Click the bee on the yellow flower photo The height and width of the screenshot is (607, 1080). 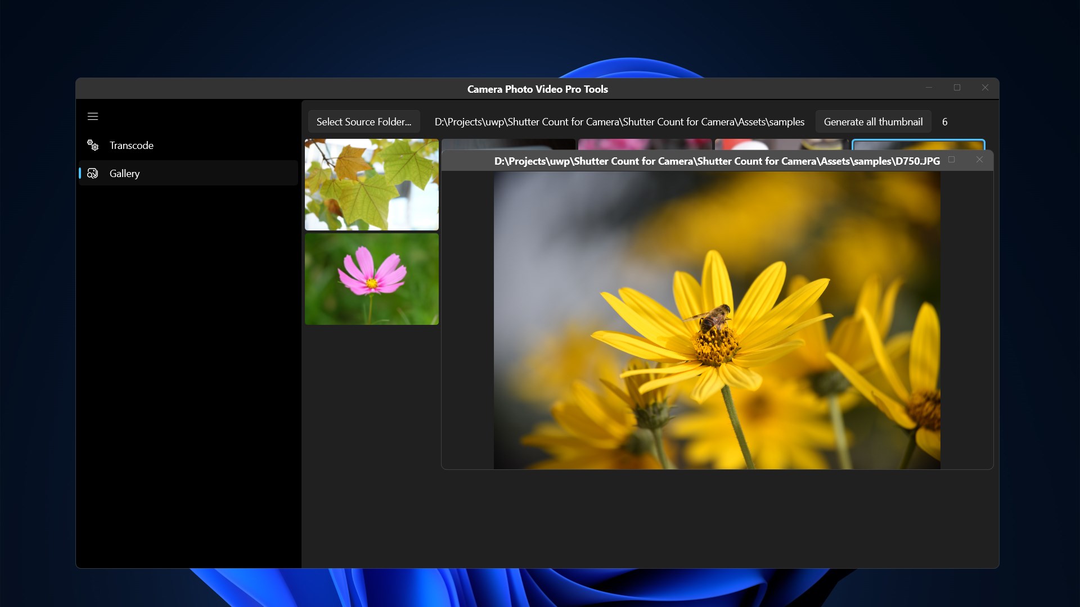point(713,319)
